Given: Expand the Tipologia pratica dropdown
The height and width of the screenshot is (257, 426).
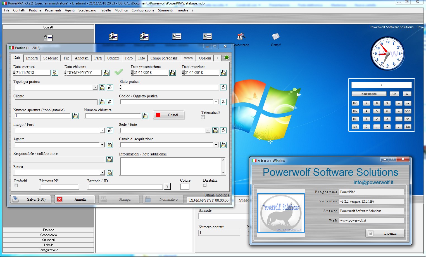Looking at the screenshot, I should pos(95,88).
